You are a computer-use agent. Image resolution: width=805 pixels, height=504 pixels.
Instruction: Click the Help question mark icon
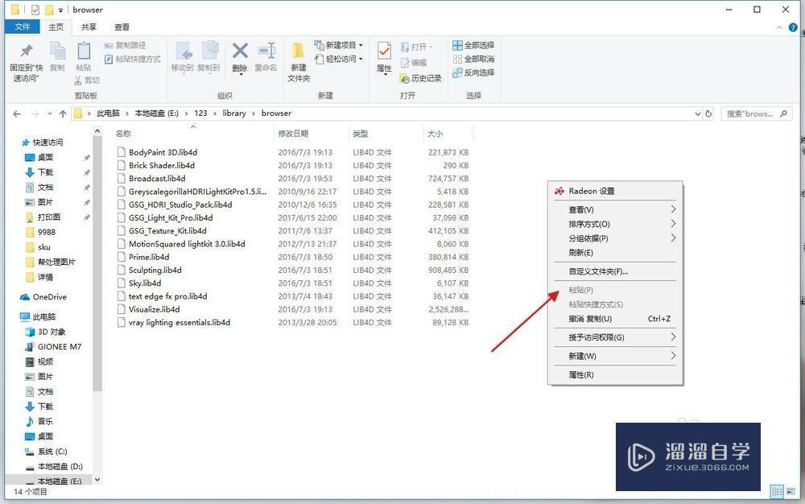[x=793, y=27]
